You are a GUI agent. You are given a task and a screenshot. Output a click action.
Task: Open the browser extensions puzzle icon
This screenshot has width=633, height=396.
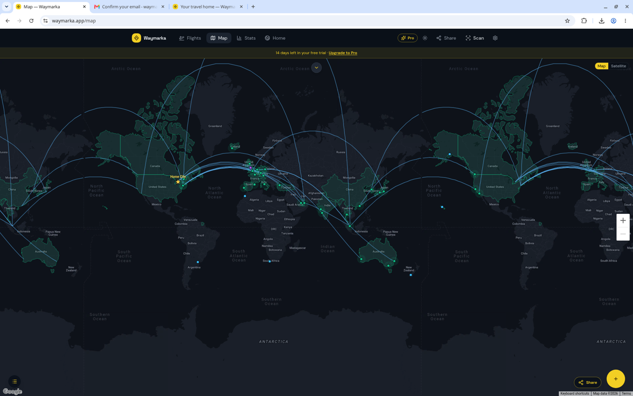584,21
